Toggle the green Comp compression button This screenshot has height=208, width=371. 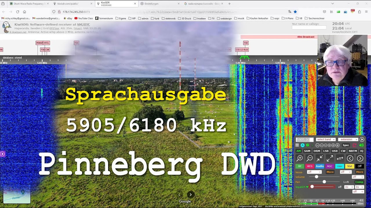coord(359,182)
